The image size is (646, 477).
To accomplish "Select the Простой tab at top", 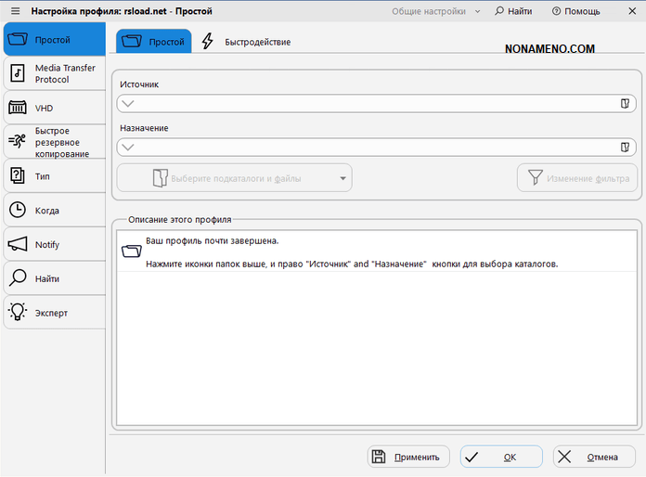I will [x=153, y=42].
